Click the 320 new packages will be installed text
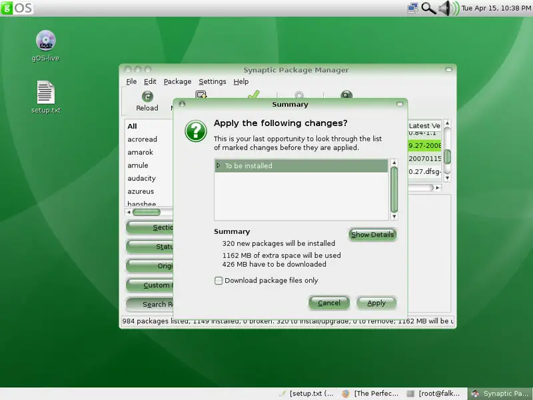This screenshot has width=533, height=400. pyautogui.click(x=278, y=243)
